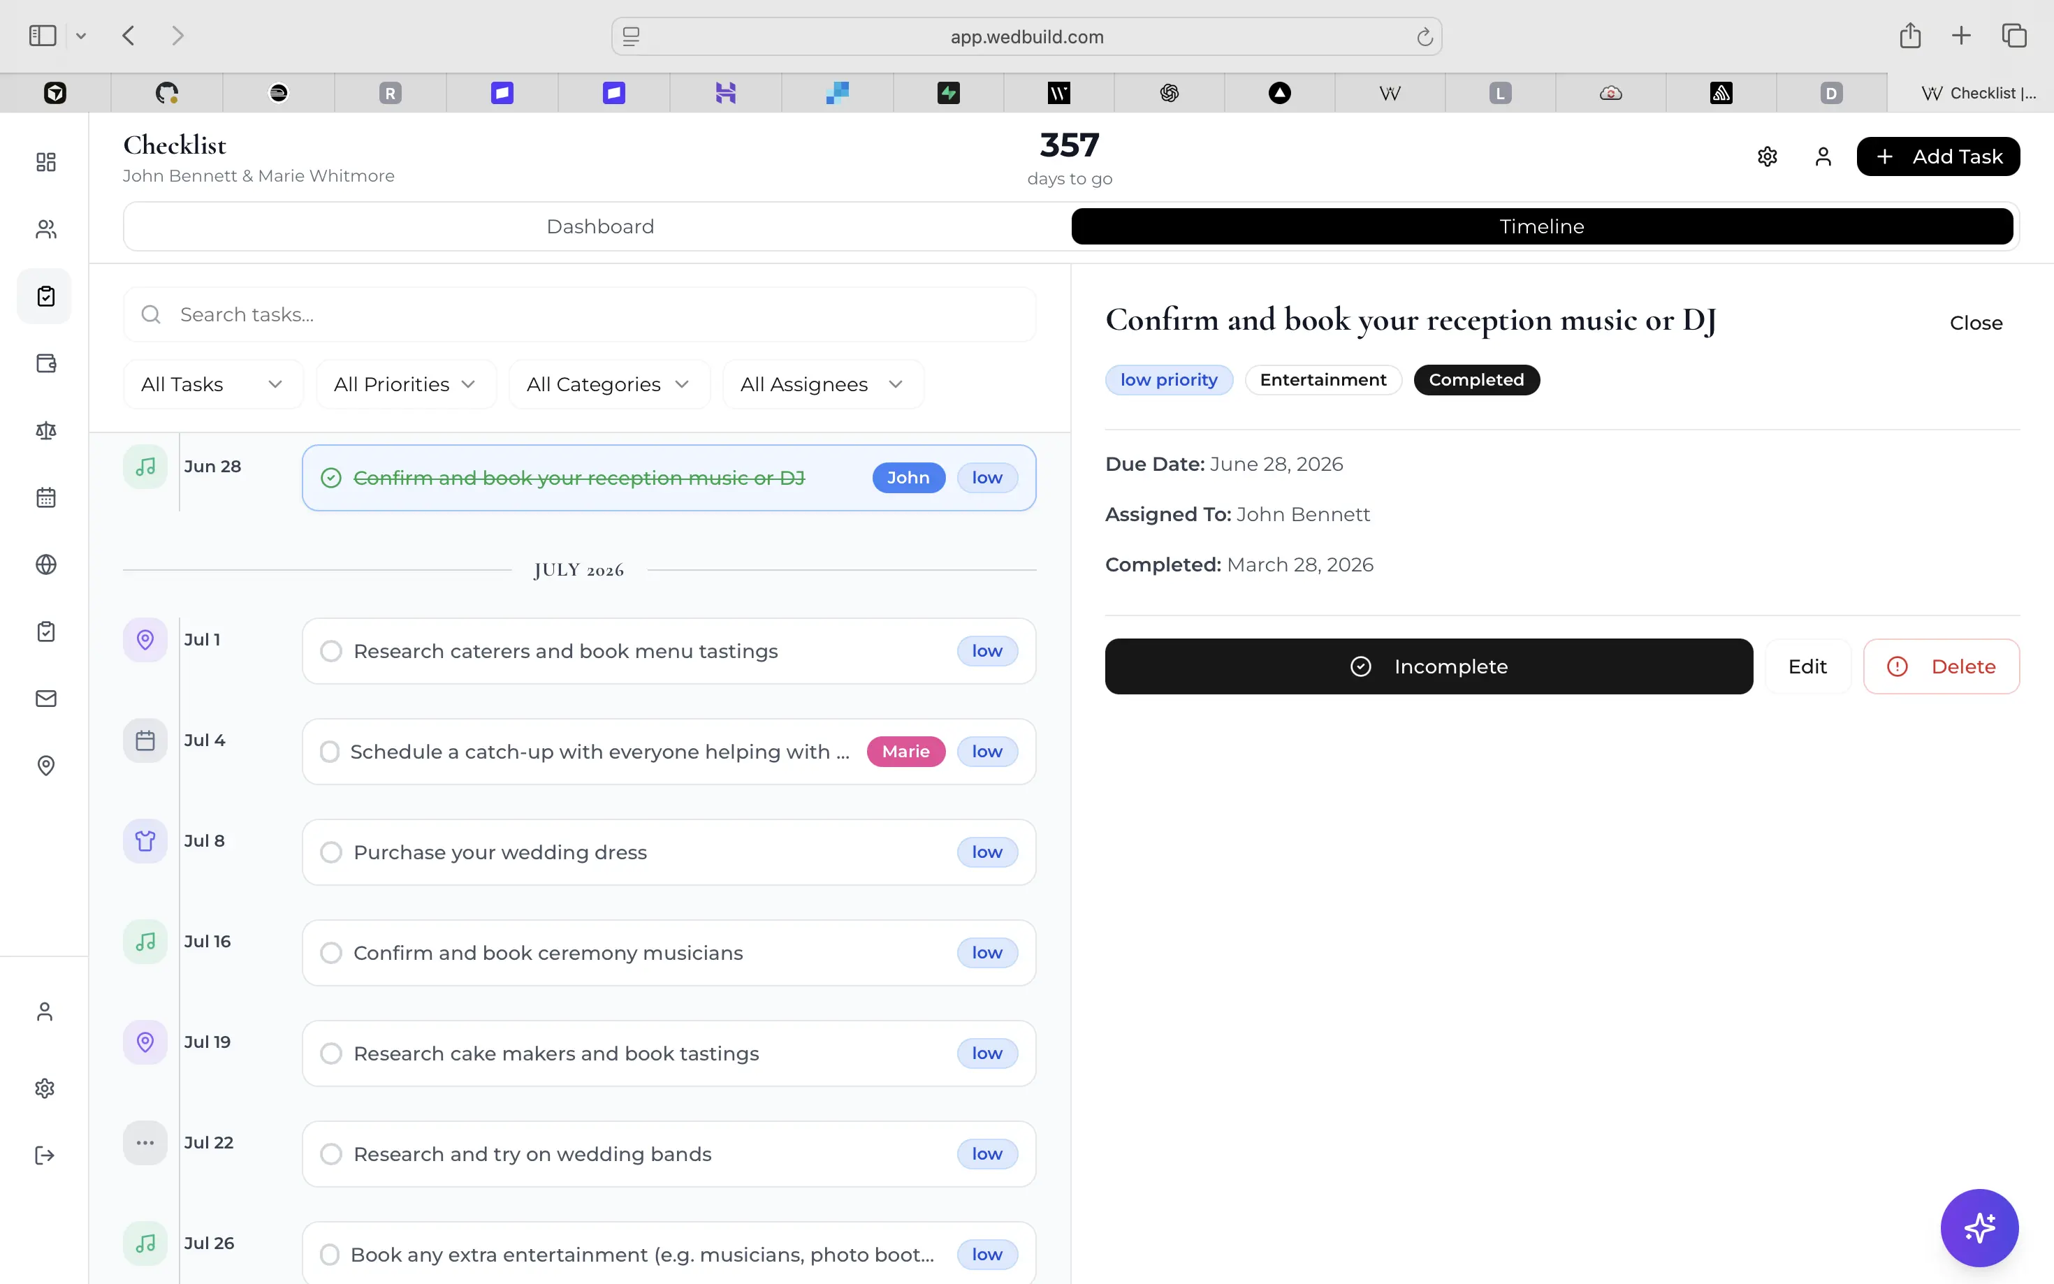Mark 'Purchase your wedding dress' complete
Screen dimensions: 2054x1284
click(331, 852)
